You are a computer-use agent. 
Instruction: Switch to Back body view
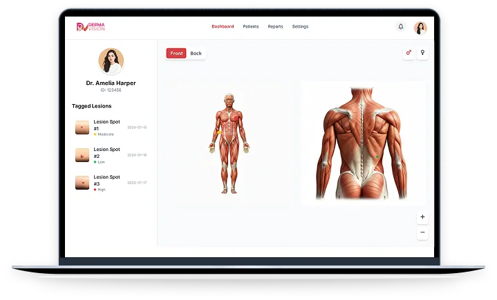196,53
